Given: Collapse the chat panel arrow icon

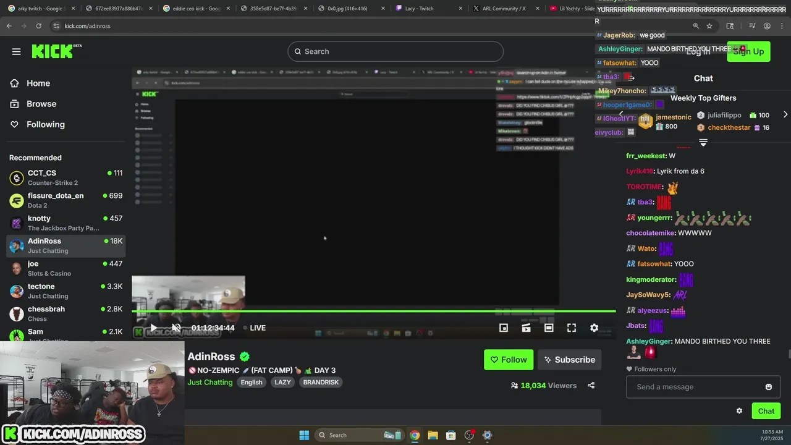Looking at the screenshot, I should [631, 78].
